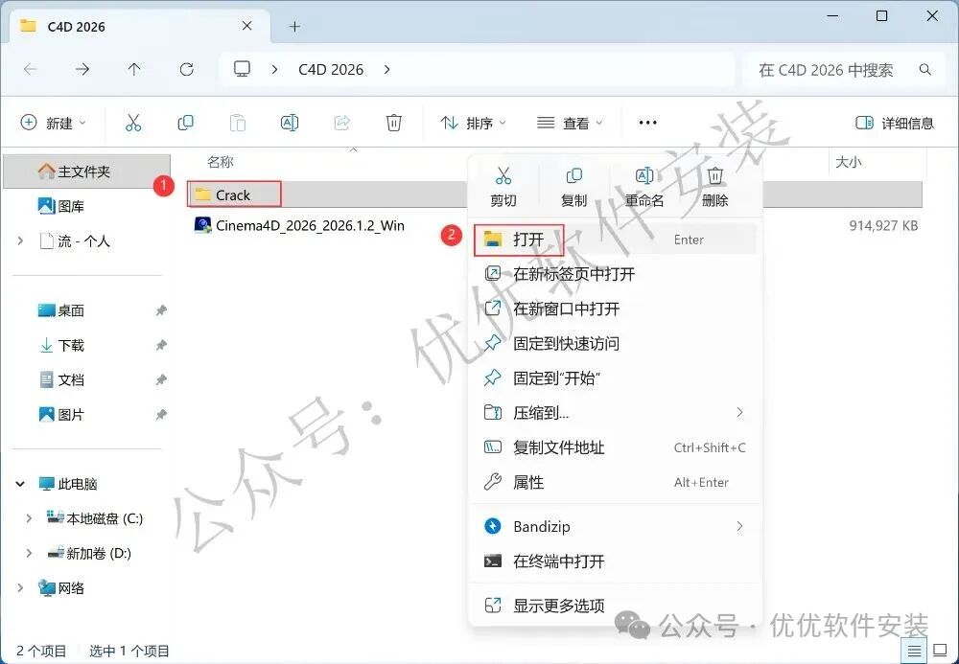
Task: Click Rename (重命名) in context menu
Action: [x=644, y=187]
